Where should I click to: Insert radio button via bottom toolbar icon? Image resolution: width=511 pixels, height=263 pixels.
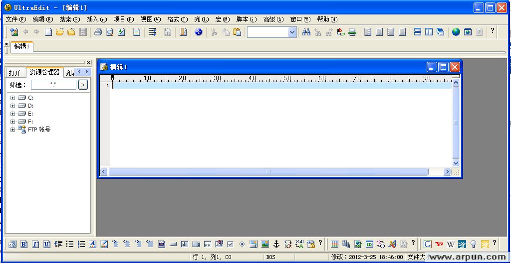[x=242, y=244]
